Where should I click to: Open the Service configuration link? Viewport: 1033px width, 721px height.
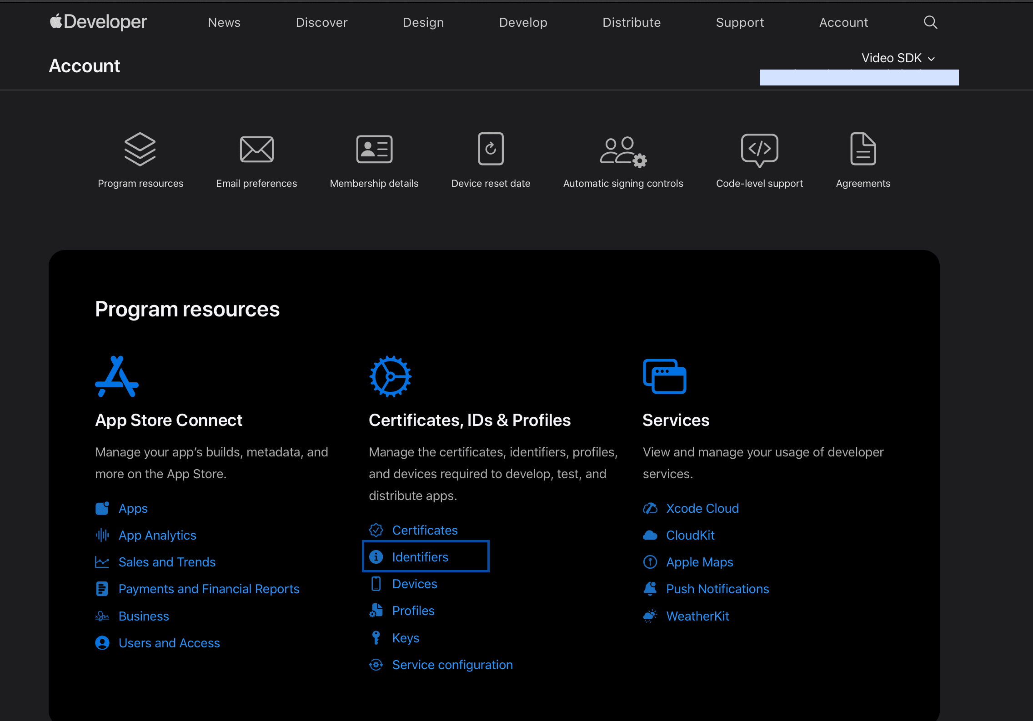[452, 665]
